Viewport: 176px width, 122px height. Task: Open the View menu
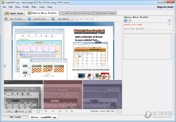click(x=18, y=7)
